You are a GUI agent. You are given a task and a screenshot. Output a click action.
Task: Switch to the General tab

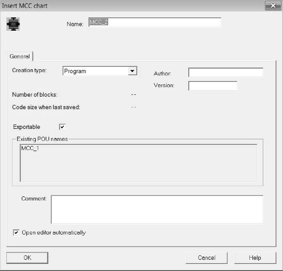tap(19, 56)
